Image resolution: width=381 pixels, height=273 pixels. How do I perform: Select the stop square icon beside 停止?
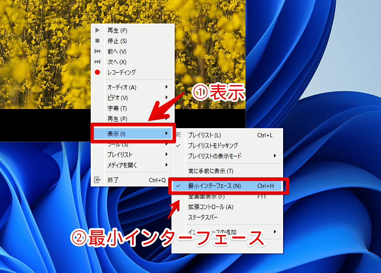[x=98, y=40]
